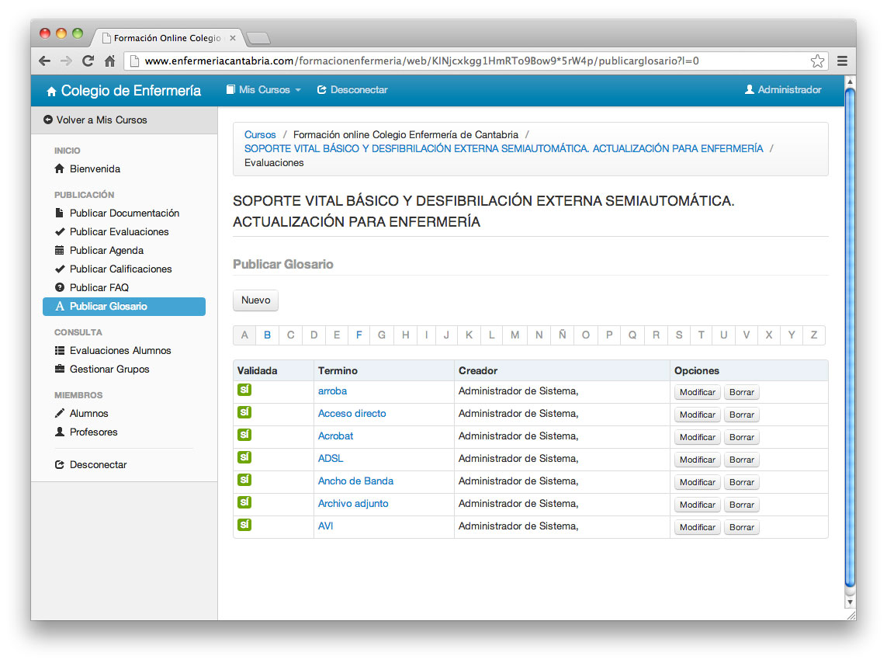Click the browser back arrow
The height and width of the screenshot is (663, 887).
(45, 61)
